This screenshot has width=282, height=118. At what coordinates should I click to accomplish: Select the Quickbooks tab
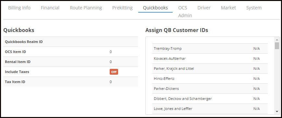pyautogui.click(x=155, y=8)
